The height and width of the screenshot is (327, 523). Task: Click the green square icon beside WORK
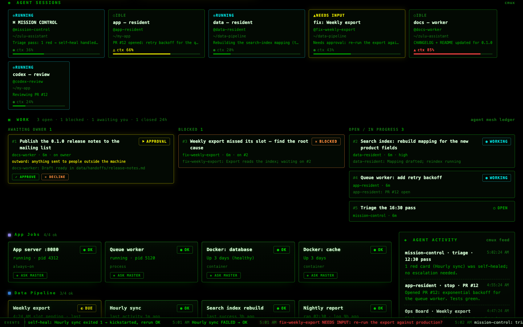[x=9, y=120]
